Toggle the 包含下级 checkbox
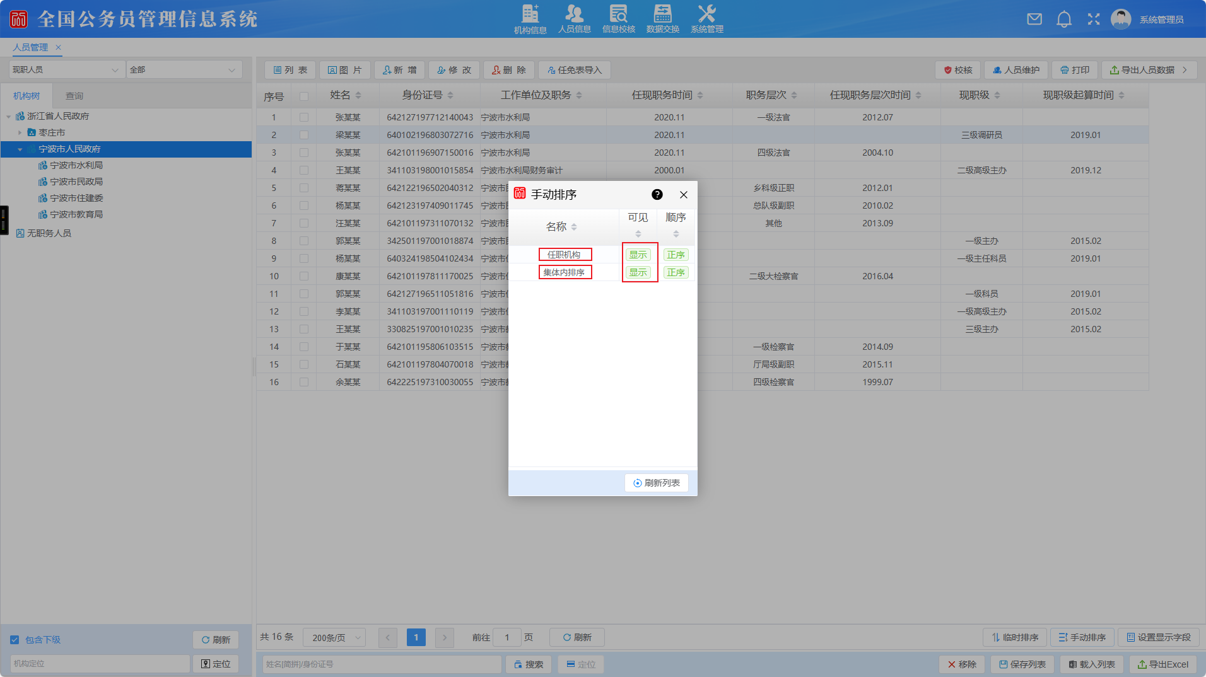Screen dimensions: 1206x677 pos(15,640)
